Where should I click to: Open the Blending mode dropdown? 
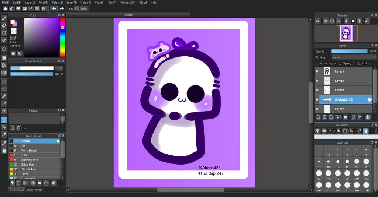pos(354,57)
